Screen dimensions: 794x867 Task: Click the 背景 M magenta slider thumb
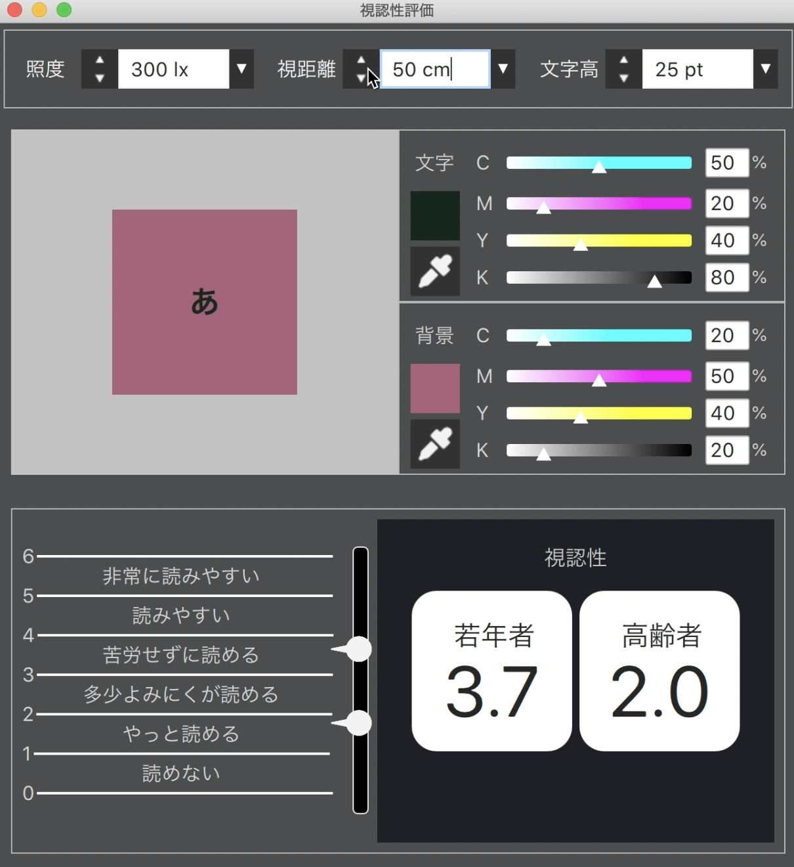coord(599,381)
